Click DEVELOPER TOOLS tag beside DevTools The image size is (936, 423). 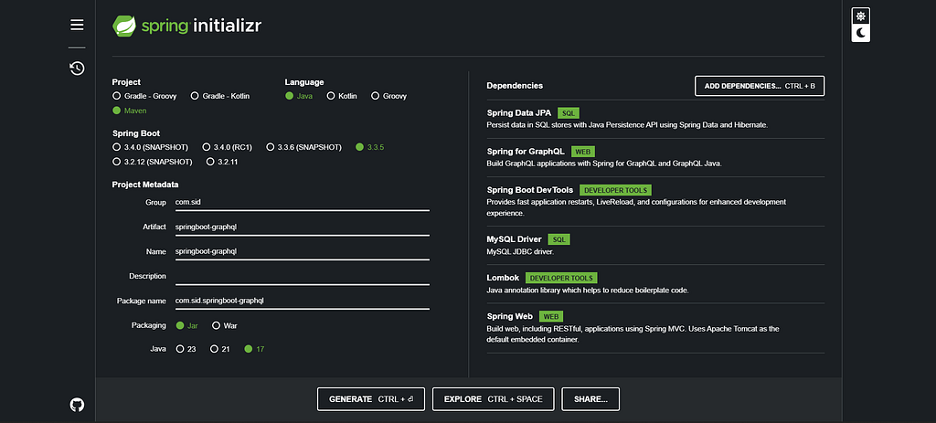(x=615, y=190)
